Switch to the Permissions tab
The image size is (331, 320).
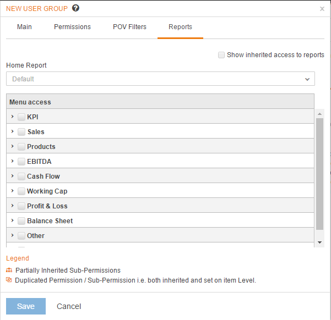pyautogui.click(x=72, y=27)
